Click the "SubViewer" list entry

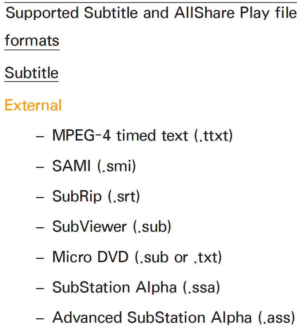coord(90,226)
